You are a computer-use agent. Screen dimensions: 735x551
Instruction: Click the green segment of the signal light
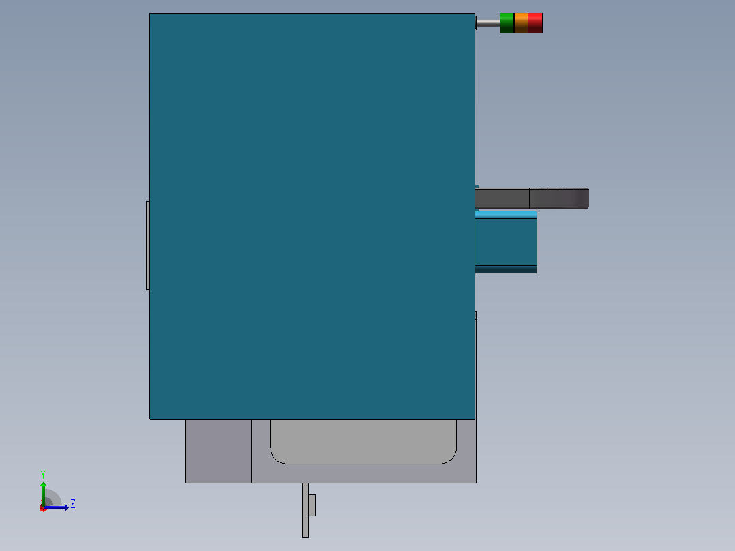click(x=507, y=23)
